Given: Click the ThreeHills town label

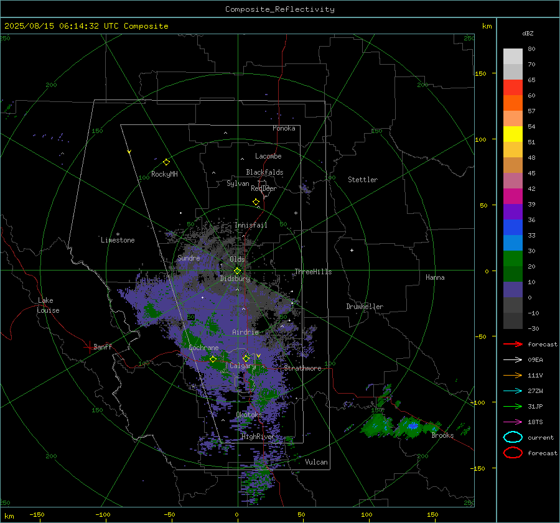Looking at the screenshot, I should click(x=313, y=272).
